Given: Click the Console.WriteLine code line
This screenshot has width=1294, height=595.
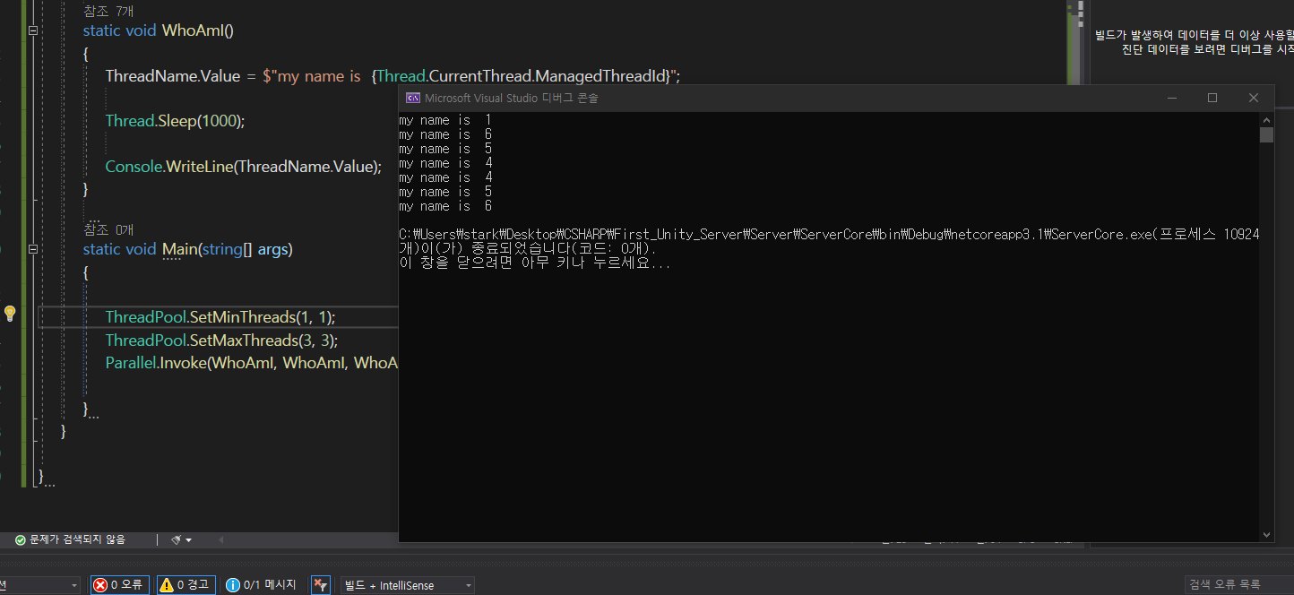Looking at the screenshot, I should coord(244,166).
